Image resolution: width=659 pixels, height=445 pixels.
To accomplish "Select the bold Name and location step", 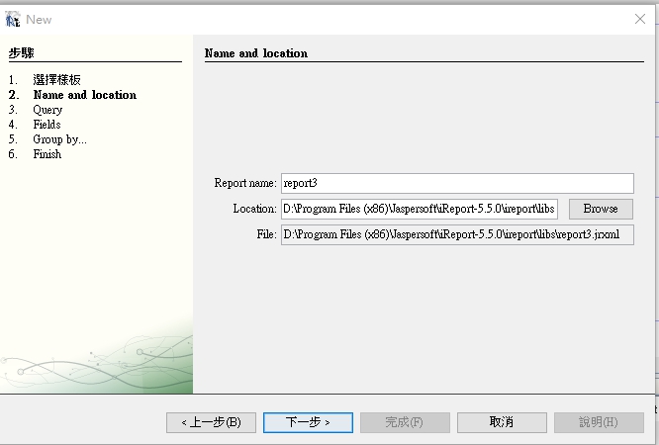I will tap(84, 95).
